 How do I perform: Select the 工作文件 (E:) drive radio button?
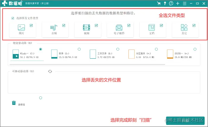pyautogui.click(x=118, y=49)
